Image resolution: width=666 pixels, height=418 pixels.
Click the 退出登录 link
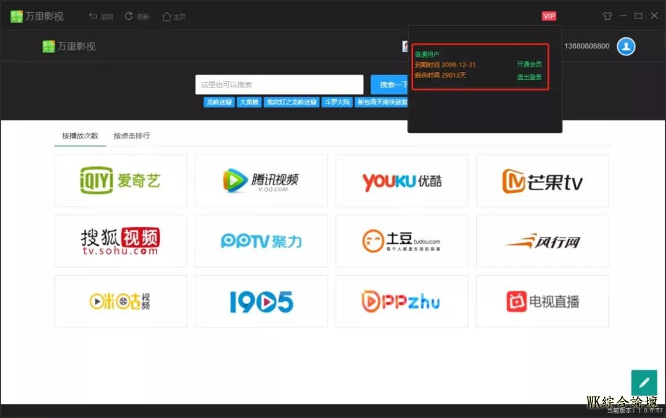click(x=529, y=77)
